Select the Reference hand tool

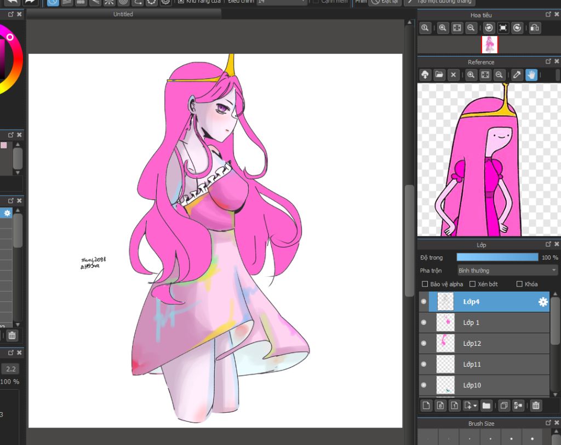pos(531,75)
